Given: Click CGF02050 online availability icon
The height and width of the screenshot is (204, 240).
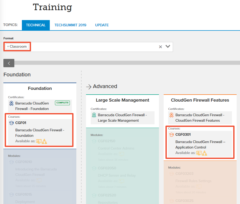Looking at the screenshot, I should pyautogui.click(x=121, y=181).
